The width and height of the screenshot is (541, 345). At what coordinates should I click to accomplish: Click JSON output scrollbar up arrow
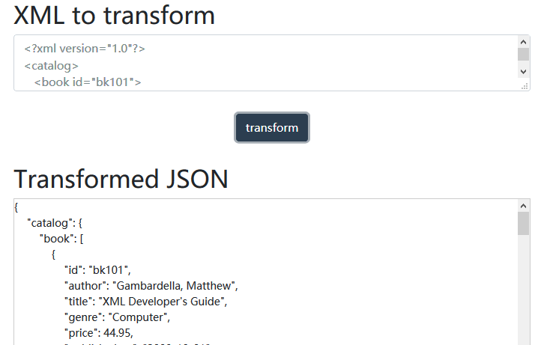[523, 206]
